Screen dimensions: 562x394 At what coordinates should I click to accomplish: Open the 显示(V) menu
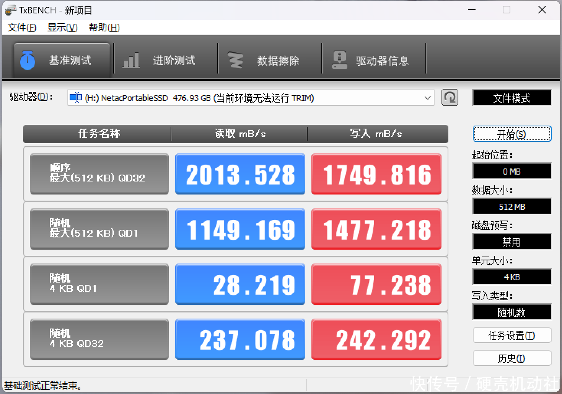tap(62, 28)
